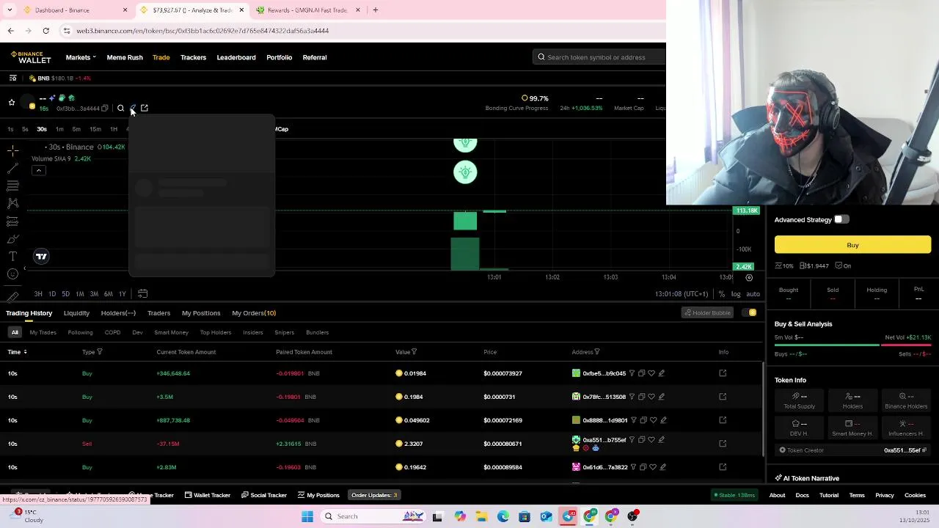
Task: Sort the table by Time column
Action: pos(18,352)
